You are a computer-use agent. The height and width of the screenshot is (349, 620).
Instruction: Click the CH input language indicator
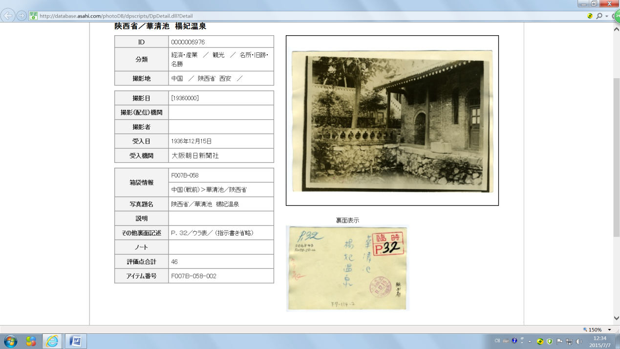pyautogui.click(x=497, y=341)
